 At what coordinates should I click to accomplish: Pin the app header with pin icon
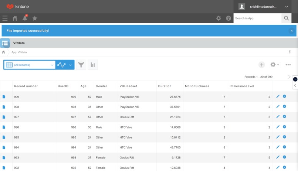pos(289,52)
